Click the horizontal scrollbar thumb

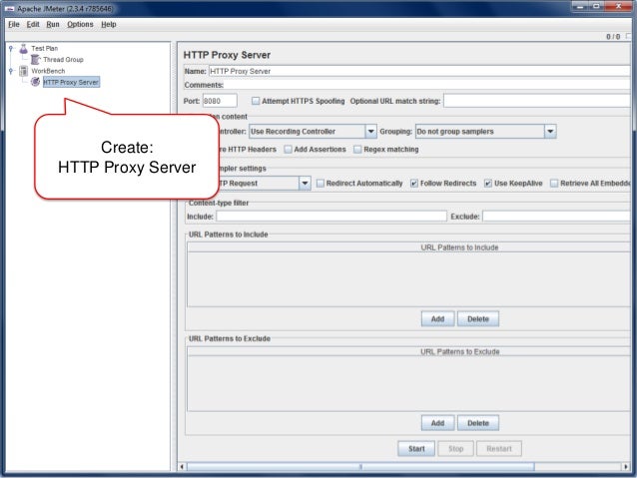point(360,467)
